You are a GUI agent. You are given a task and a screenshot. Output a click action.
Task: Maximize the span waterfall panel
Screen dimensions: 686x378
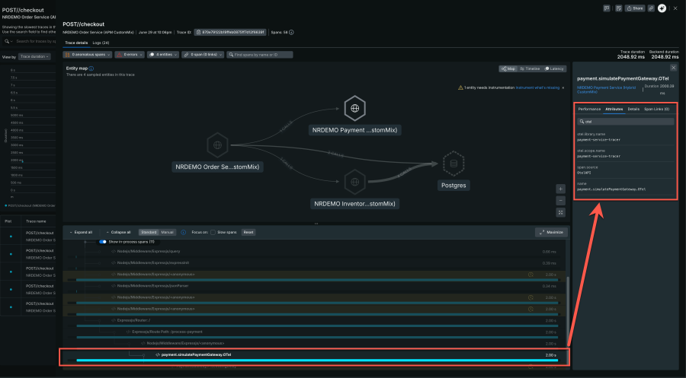click(551, 232)
